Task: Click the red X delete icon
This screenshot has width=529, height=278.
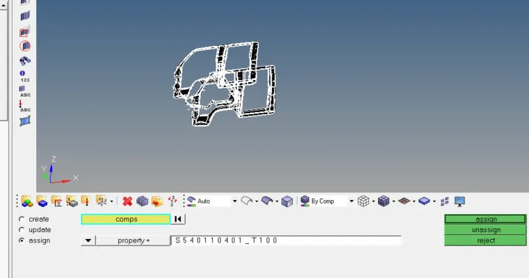Action: pos(127,201)
